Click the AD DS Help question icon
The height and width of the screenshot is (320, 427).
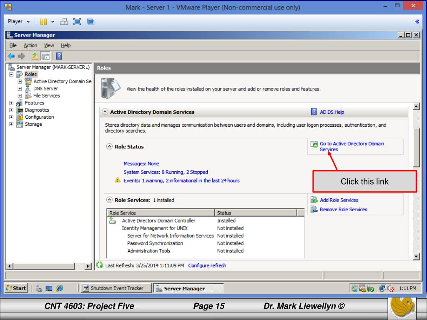[x=314, y=112]
